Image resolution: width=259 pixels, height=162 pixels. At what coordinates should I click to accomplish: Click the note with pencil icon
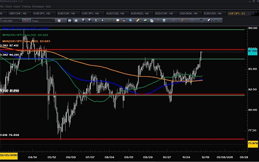118,20
